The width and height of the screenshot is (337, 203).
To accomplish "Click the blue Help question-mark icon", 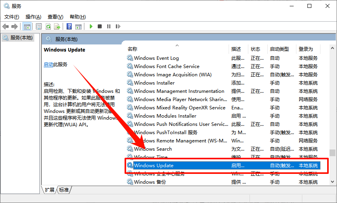I will tap(69, 26).
